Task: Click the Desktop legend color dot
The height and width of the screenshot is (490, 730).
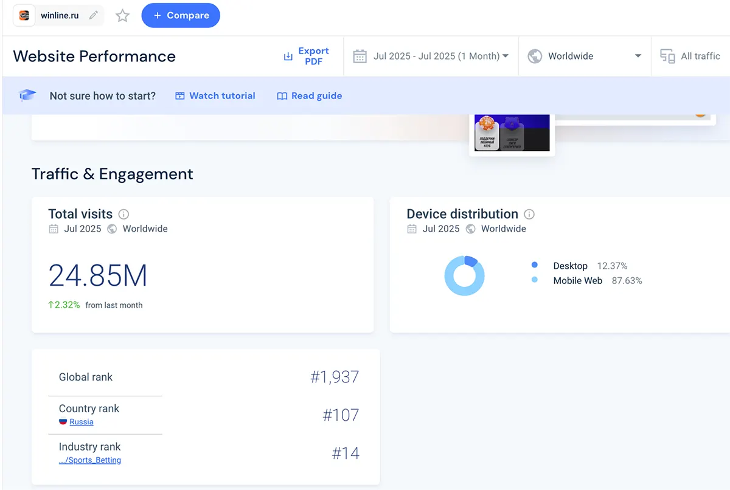Action: tap(535, 265)
